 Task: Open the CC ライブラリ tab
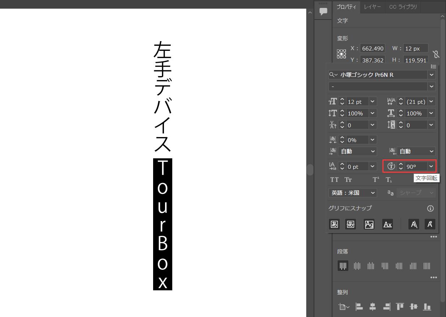point(403,6)
